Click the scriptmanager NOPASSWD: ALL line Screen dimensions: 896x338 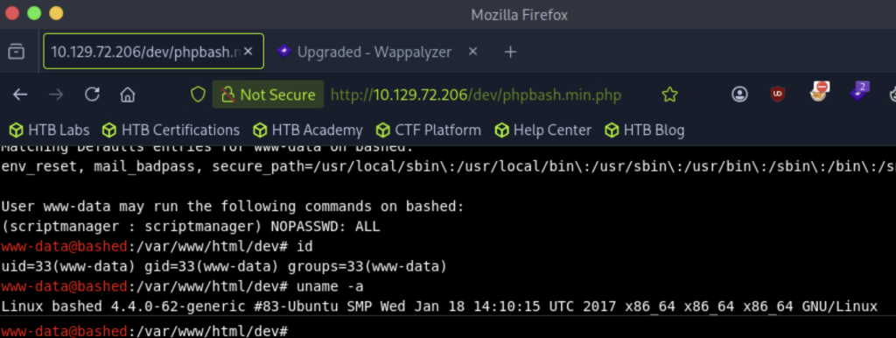(x=191, y=227)
